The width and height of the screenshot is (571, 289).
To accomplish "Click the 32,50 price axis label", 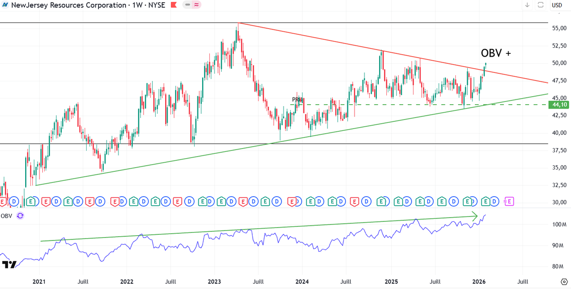I will point(558,185).
